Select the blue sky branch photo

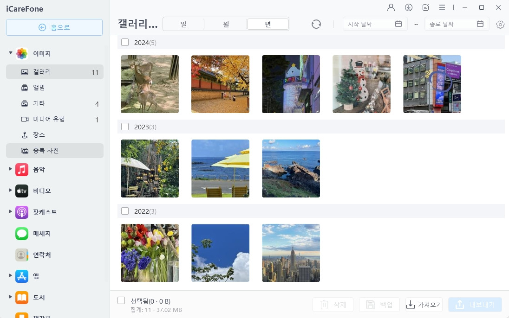[221, 253]
